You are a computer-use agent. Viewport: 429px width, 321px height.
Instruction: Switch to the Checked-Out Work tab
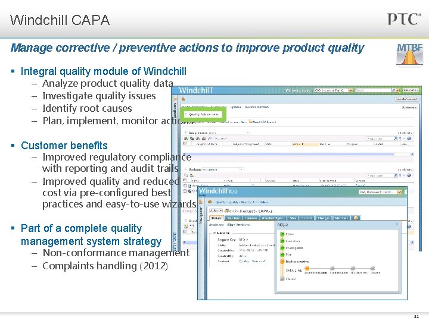257,107
